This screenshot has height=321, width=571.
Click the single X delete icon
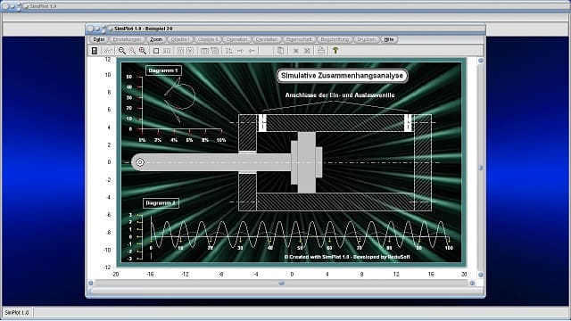295,51
